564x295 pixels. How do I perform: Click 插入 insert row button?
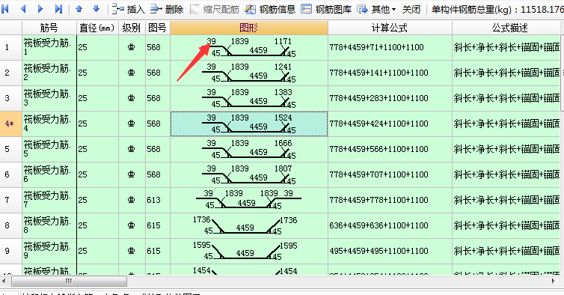point(129,9)
